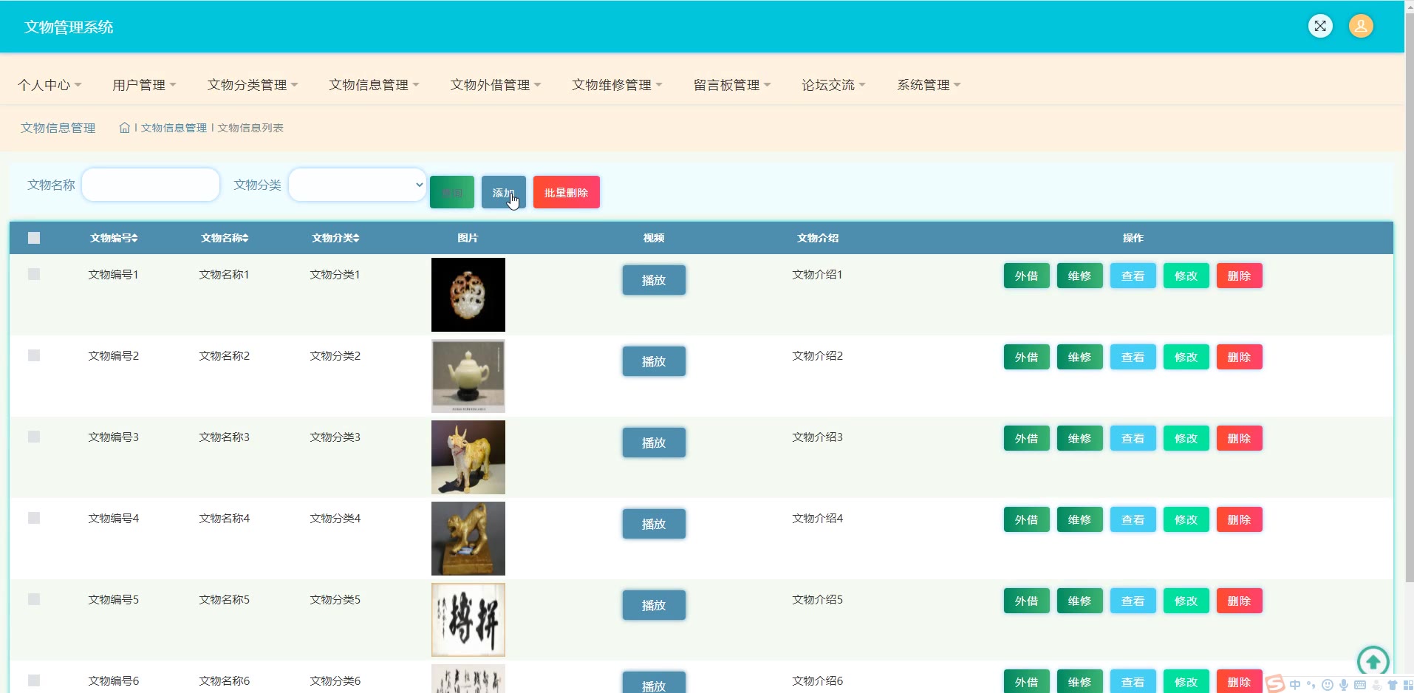This screenshot has width=1414, height=693.
Task: Check the box for 文物编号2 row
Action: coord(34,355)
